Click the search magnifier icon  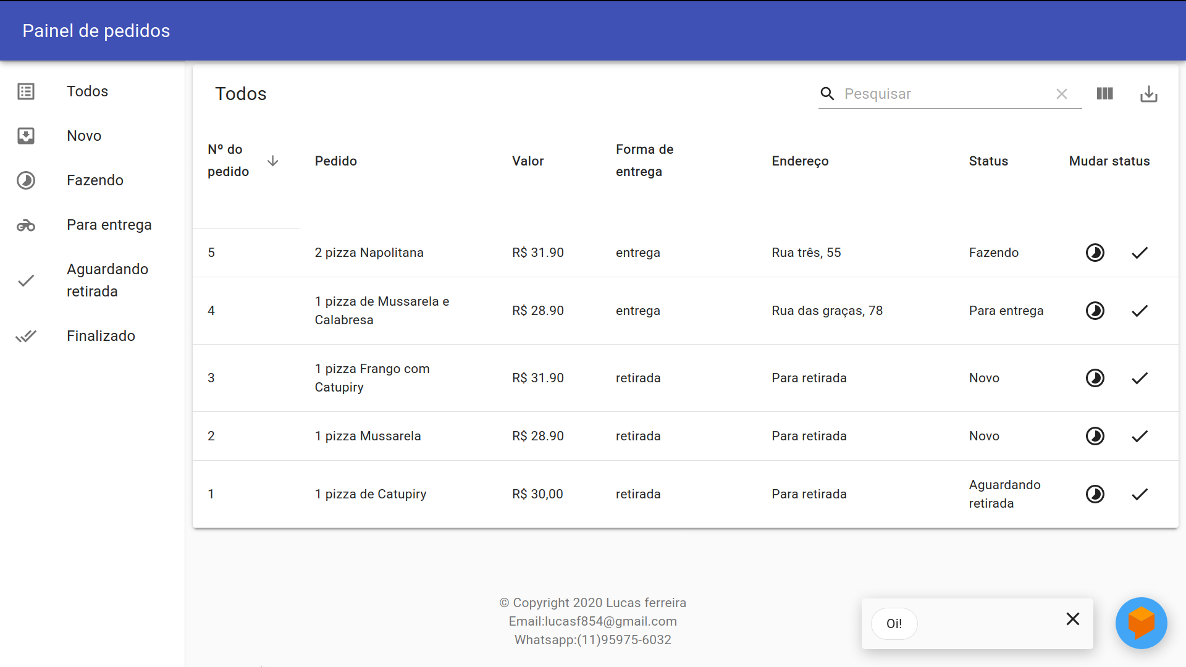coord(827,94)
